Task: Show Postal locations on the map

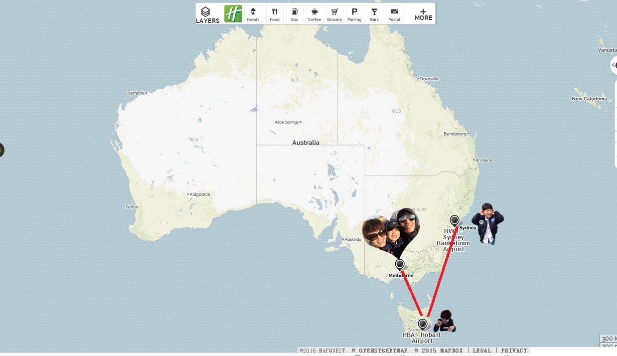Action: pos(394,14)
